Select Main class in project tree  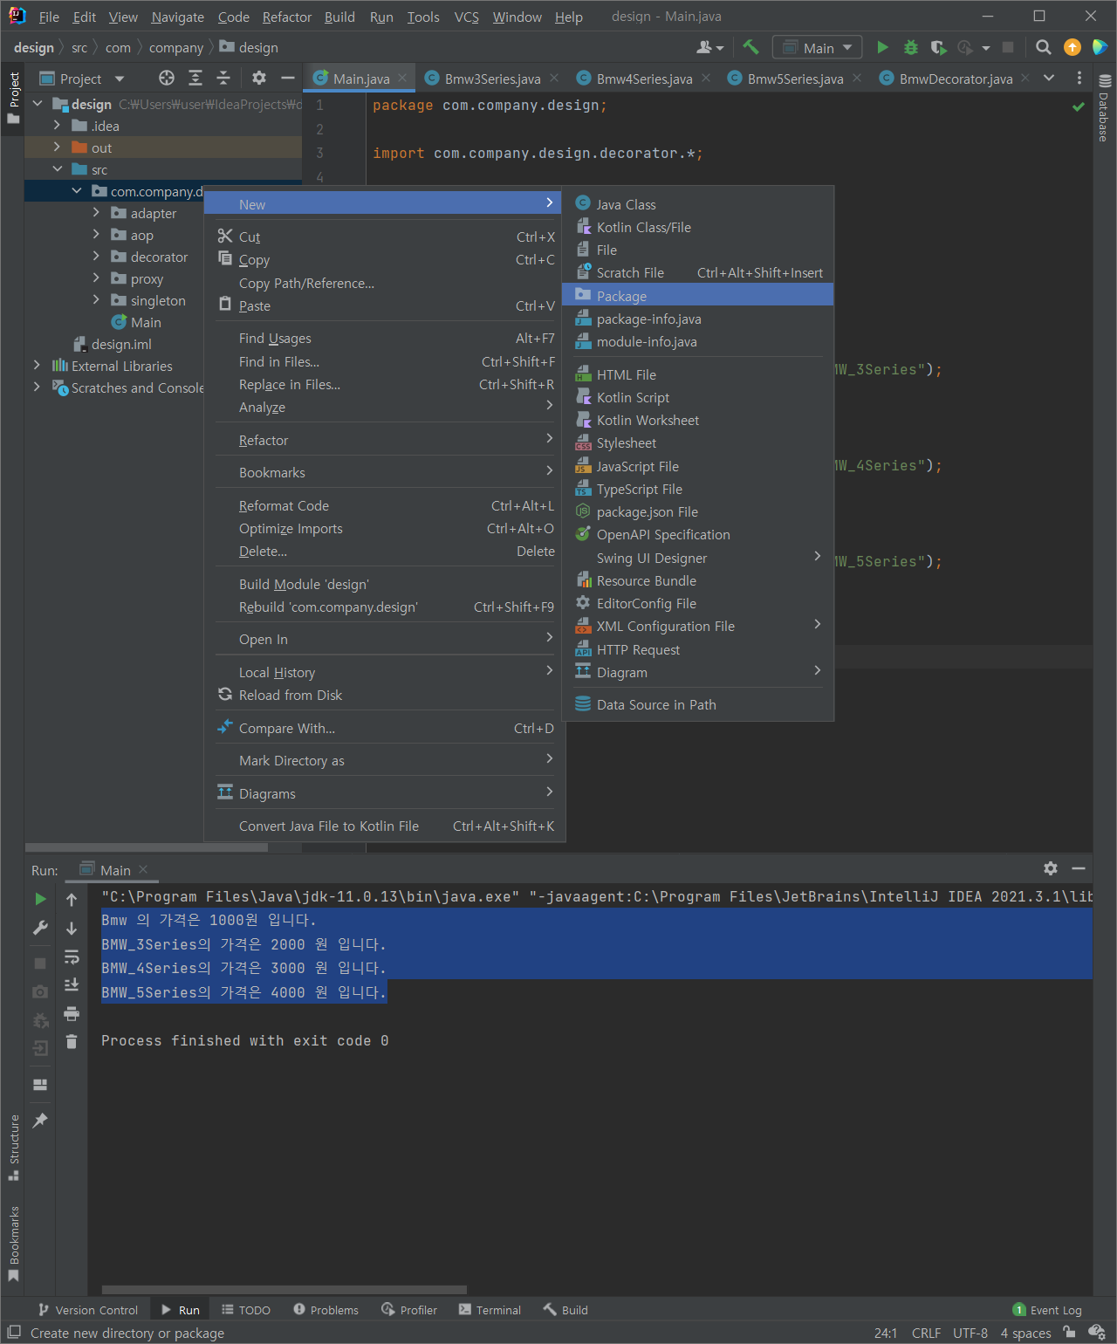click(136, 322)
